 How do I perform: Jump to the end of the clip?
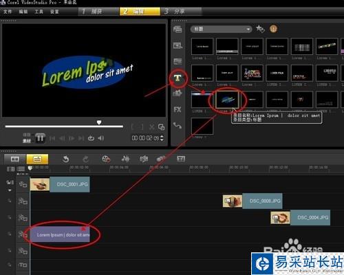point(81,138)
